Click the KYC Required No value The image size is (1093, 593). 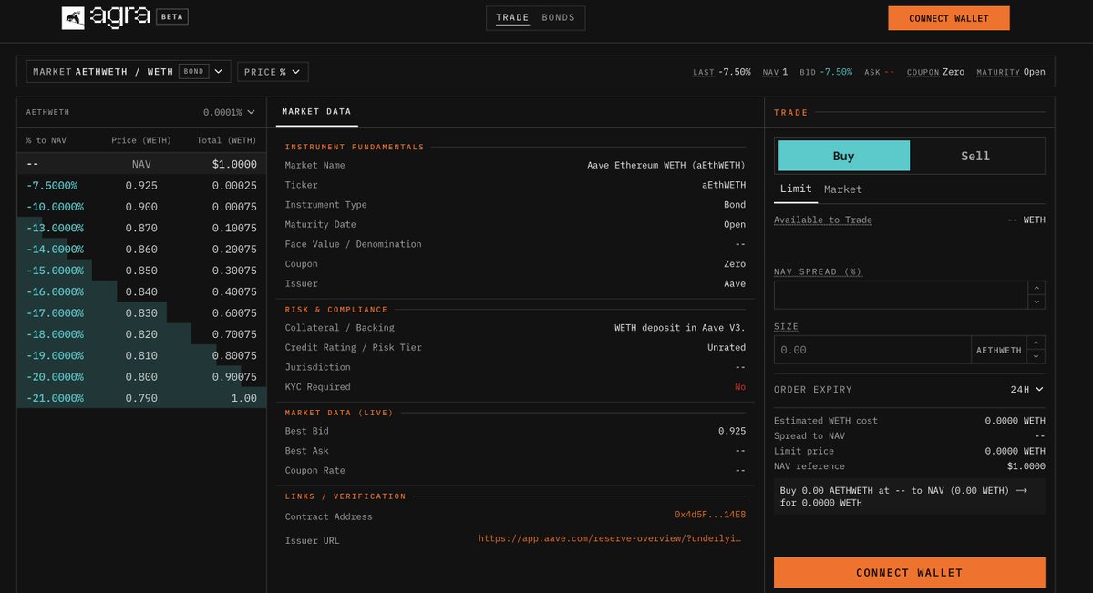click(x=740, y=387)
